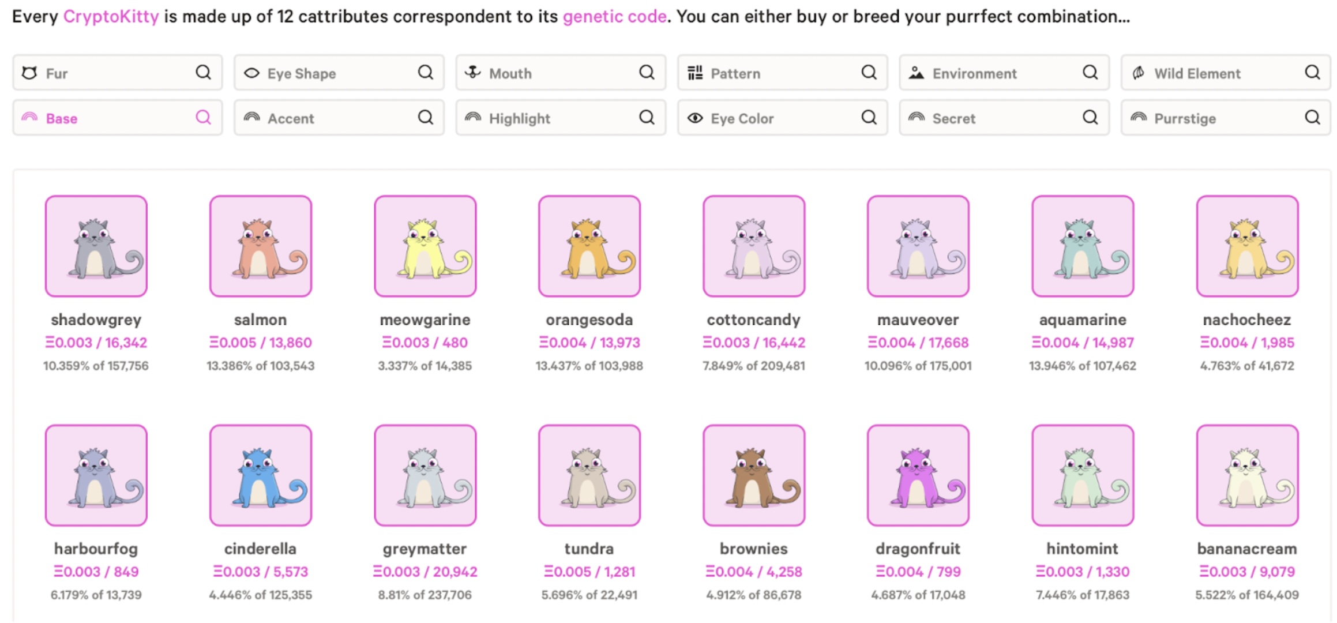Select the salmon kitty thumbnail
This screenshot has height=623, width=1337.
click(x=261, y=246)
